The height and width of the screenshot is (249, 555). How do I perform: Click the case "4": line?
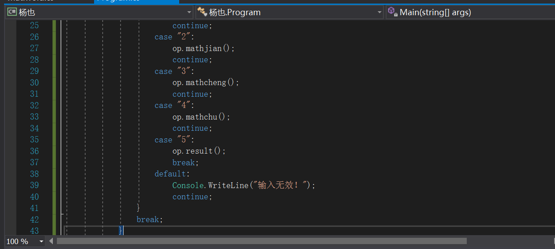tap(174, 105)
